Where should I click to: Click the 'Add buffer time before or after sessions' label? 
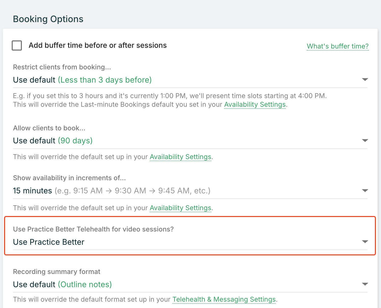point(98,45)
